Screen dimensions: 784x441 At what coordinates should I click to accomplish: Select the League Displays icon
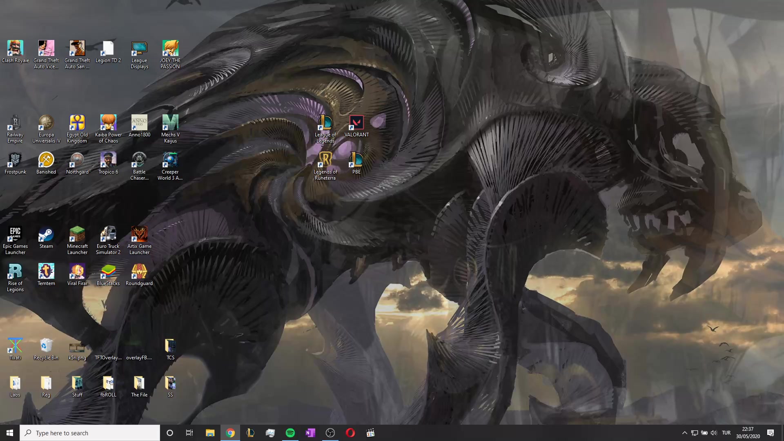tap(139, 55)
